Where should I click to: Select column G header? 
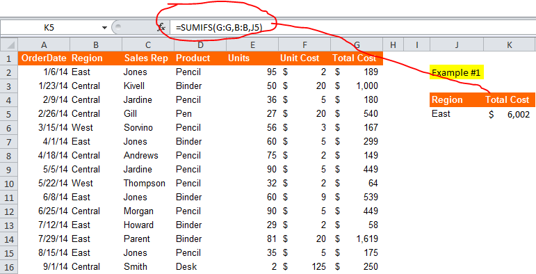coord(357,45)
